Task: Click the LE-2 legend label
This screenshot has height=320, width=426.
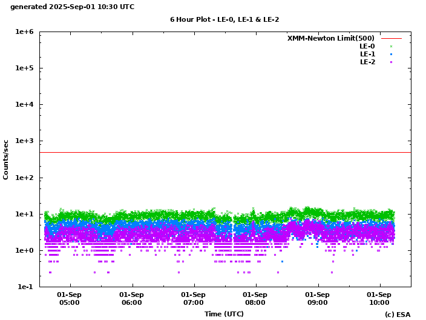Action: [x=367, y=62]
